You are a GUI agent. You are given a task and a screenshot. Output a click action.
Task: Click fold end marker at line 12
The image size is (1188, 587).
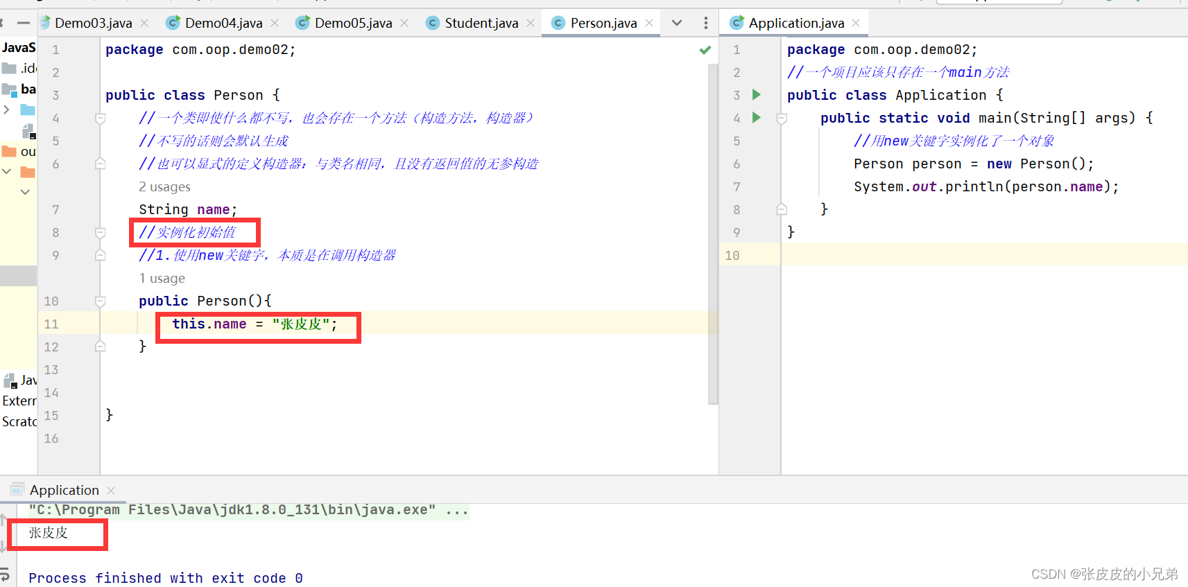[100, 347]
